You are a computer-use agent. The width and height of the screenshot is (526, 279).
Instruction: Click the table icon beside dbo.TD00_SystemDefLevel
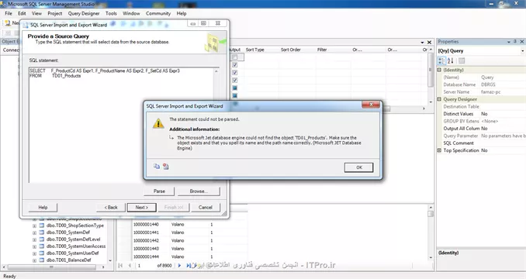[x=42, y=239]
